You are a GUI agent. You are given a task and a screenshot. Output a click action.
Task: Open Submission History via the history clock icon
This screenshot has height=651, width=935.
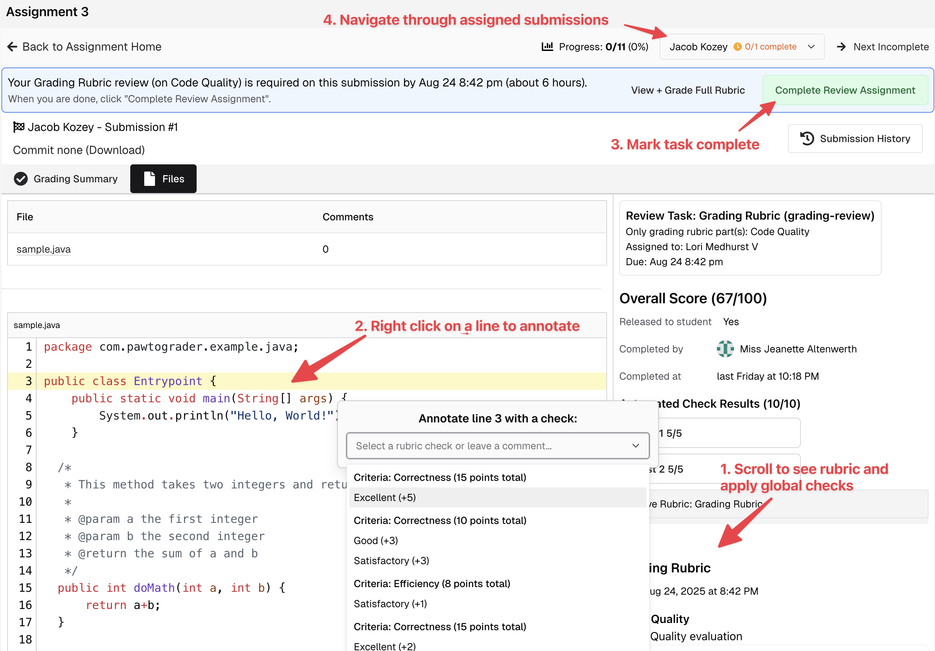point(808,139)
